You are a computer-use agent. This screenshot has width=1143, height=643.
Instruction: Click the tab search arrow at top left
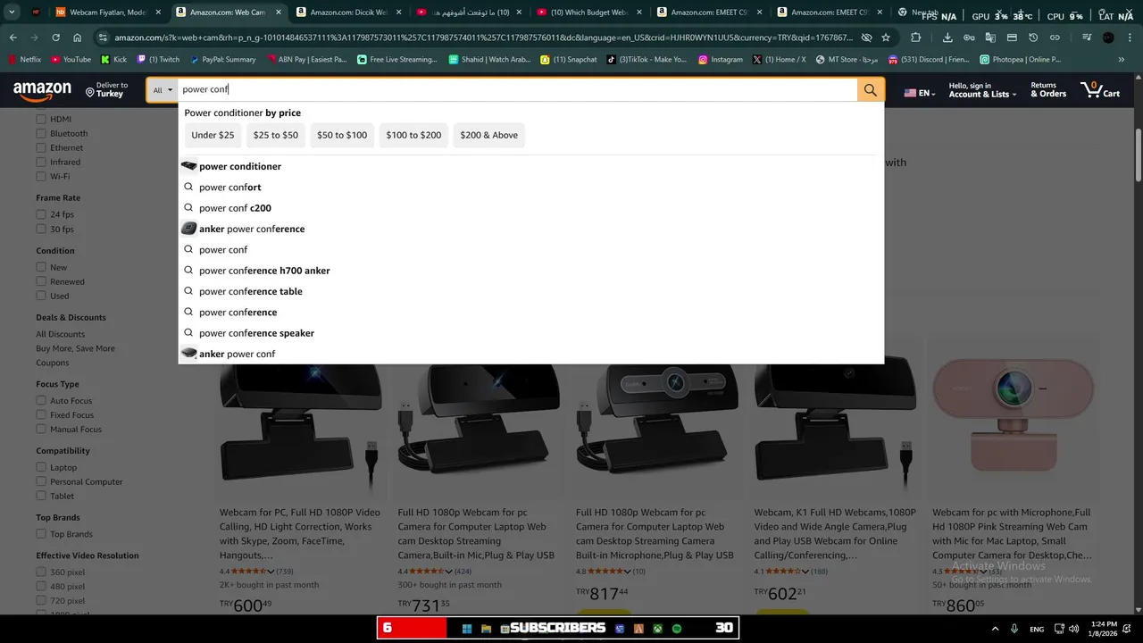tap(12, 13)
